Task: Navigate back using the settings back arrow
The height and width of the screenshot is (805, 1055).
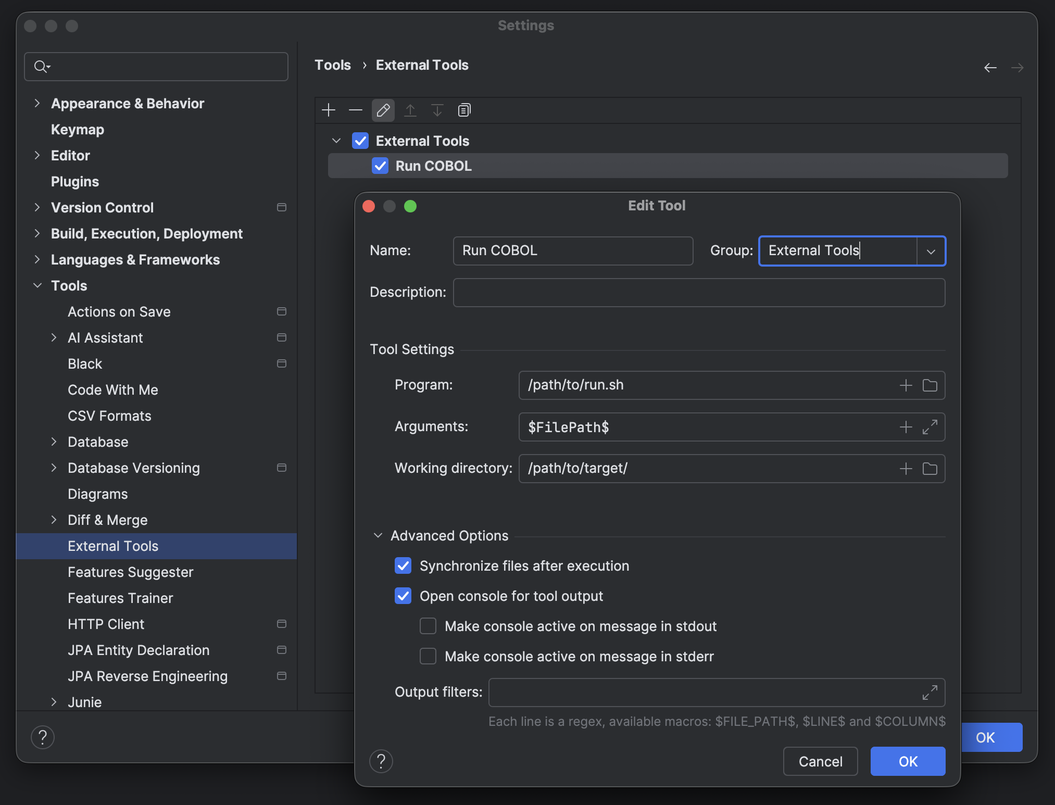Action: point(990,68)
